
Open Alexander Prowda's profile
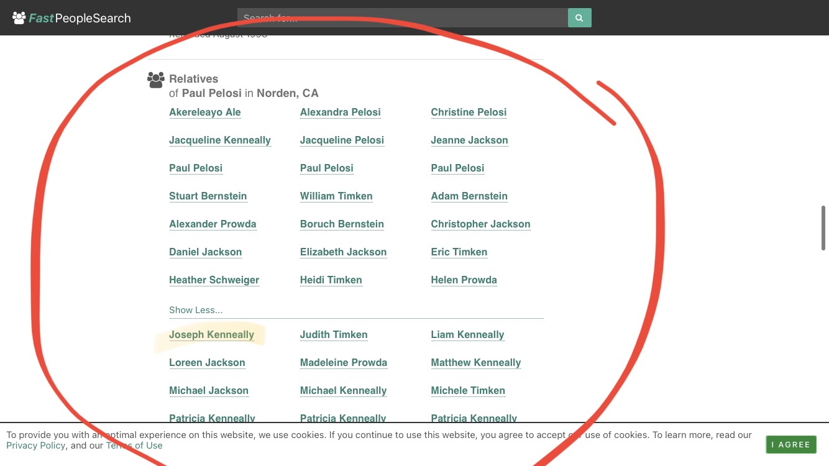pyautogui.click(x=213, y=224)
